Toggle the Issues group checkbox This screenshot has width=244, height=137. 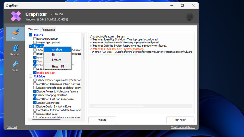[x=31, y=35]
